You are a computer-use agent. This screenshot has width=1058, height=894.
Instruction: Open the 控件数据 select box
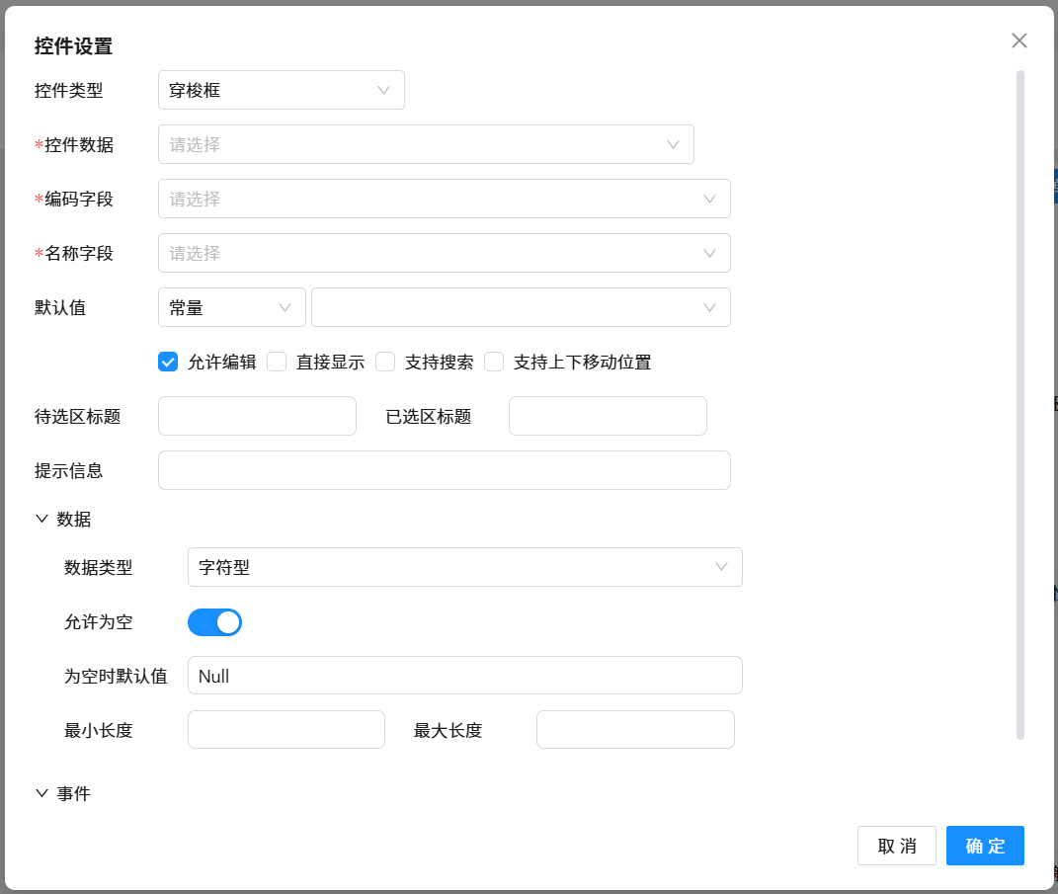click(x=426, y=144)
